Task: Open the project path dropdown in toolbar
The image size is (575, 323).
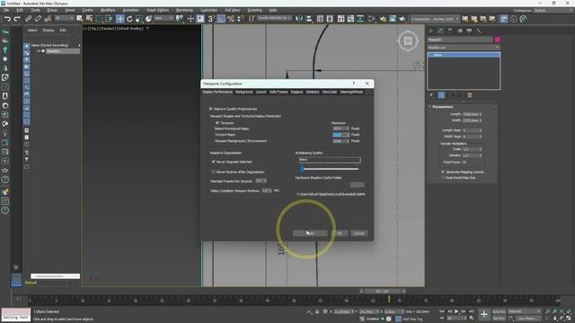Action: pyautogui.click(x=435, y=19)
